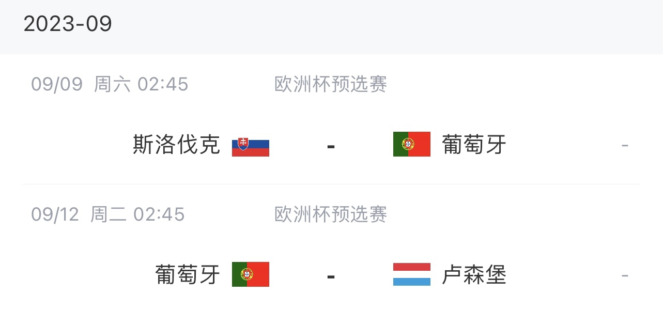The width and height of the screenshot is (663, 310).
Task: Click score dash of Portugal vs Luxembourg
Action: (331, 276)
